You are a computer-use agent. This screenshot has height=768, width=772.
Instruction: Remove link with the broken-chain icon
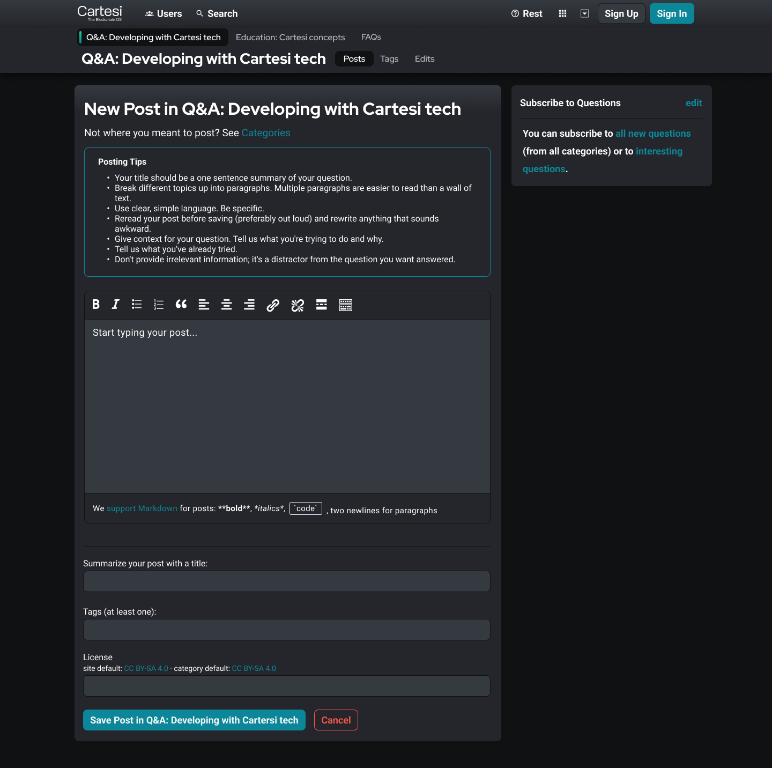[298, 305]
